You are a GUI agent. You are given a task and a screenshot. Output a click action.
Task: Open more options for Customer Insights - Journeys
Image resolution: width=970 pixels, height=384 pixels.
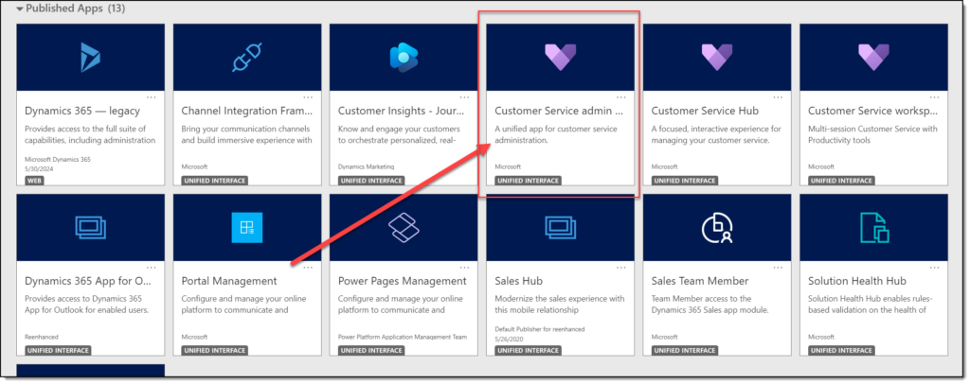[x=464, y=96]
